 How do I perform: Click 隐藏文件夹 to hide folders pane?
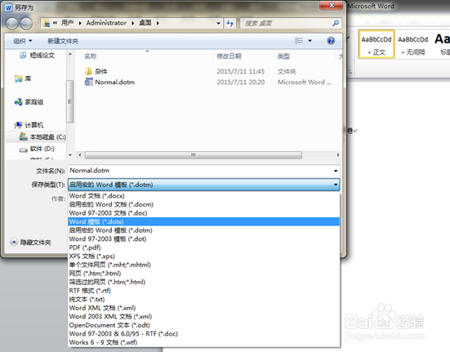point(30,243)
